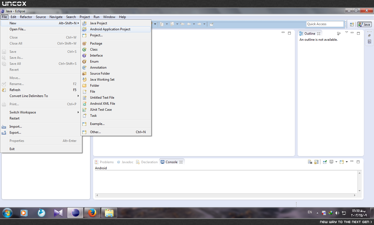Click the volume icon in system tray

337,213
